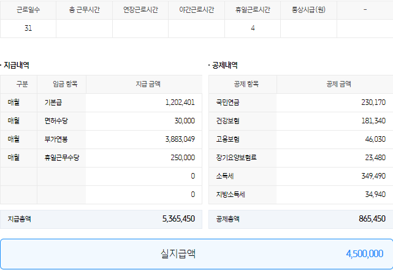
Task: Click the 부가연봉 wage item
Action: 56,140
